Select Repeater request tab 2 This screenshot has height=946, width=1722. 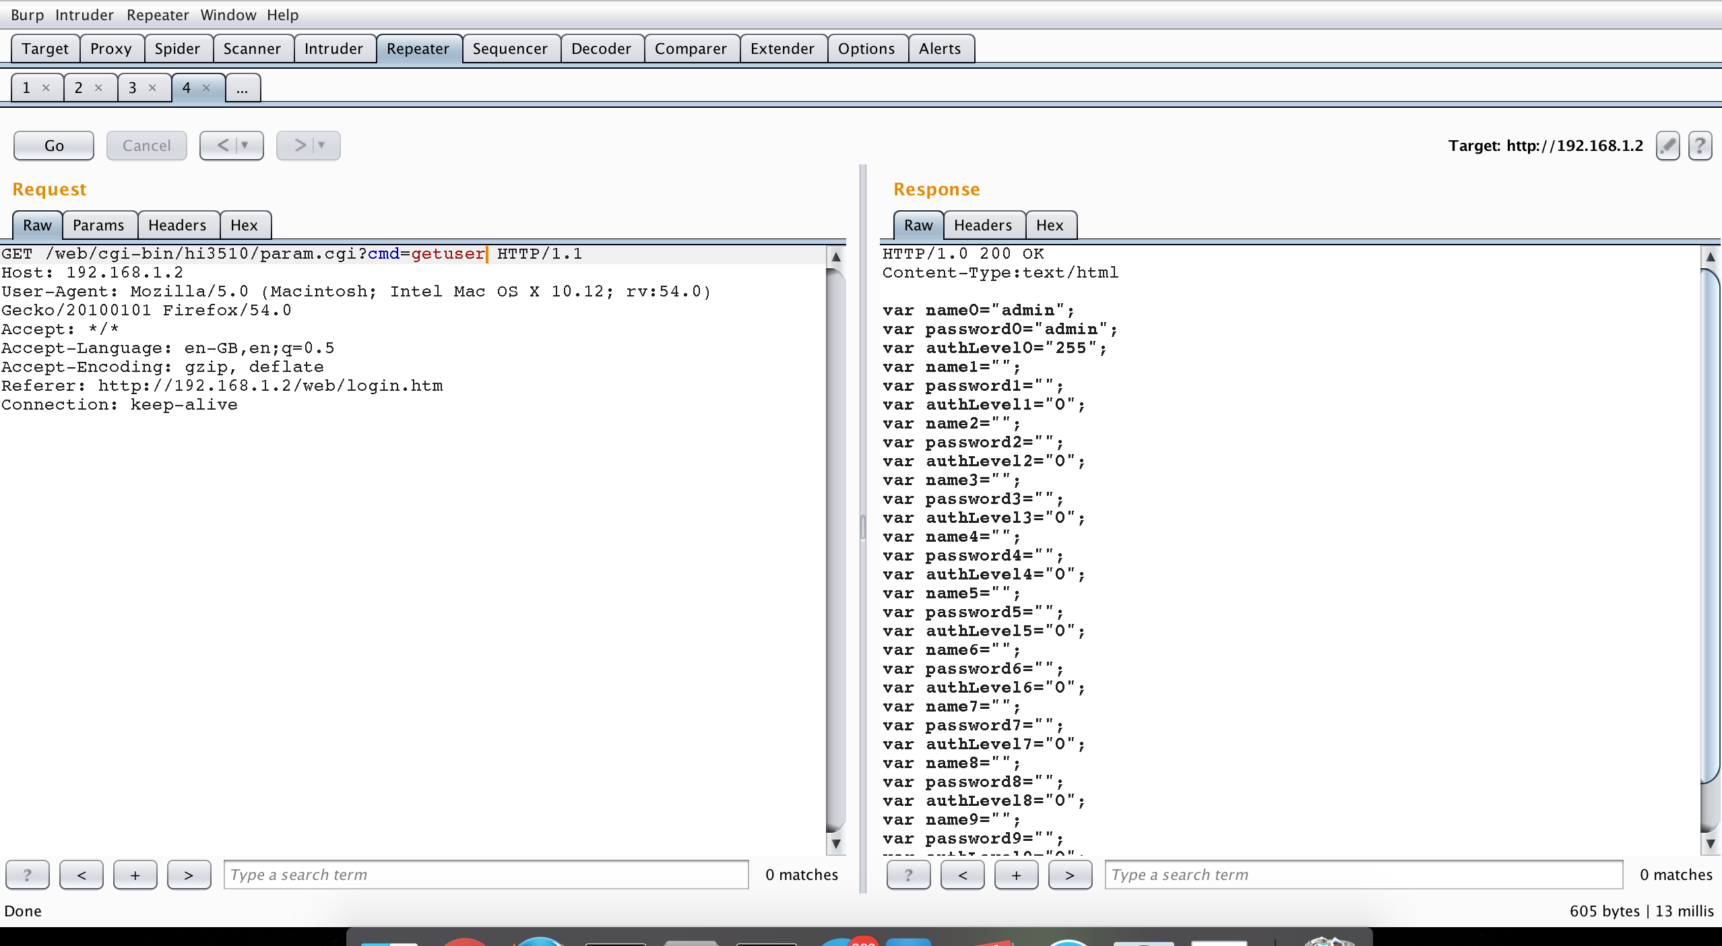tap(79, 88)
